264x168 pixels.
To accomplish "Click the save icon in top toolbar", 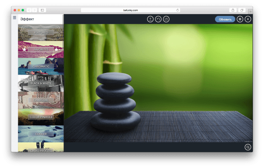I will (166, 19).
